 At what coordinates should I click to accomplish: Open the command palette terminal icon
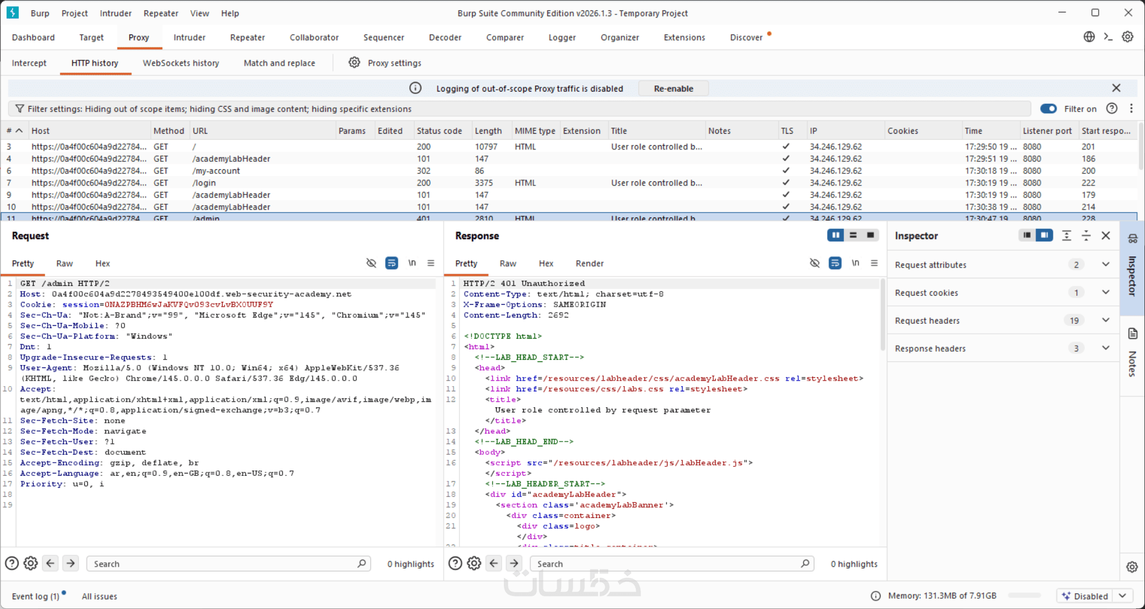tap(1108, 37)
